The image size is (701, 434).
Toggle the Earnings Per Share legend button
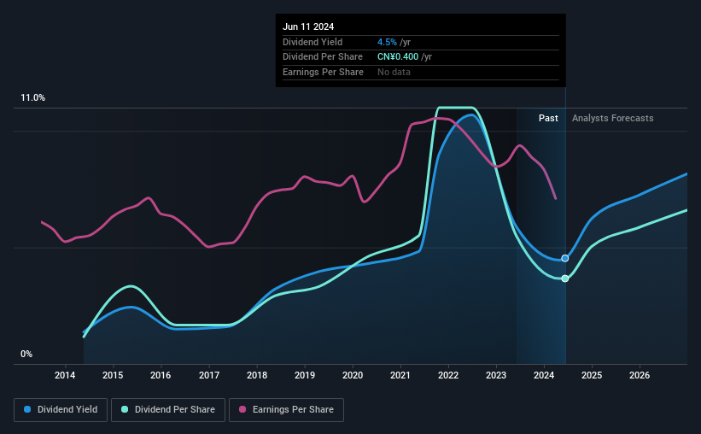286,410
